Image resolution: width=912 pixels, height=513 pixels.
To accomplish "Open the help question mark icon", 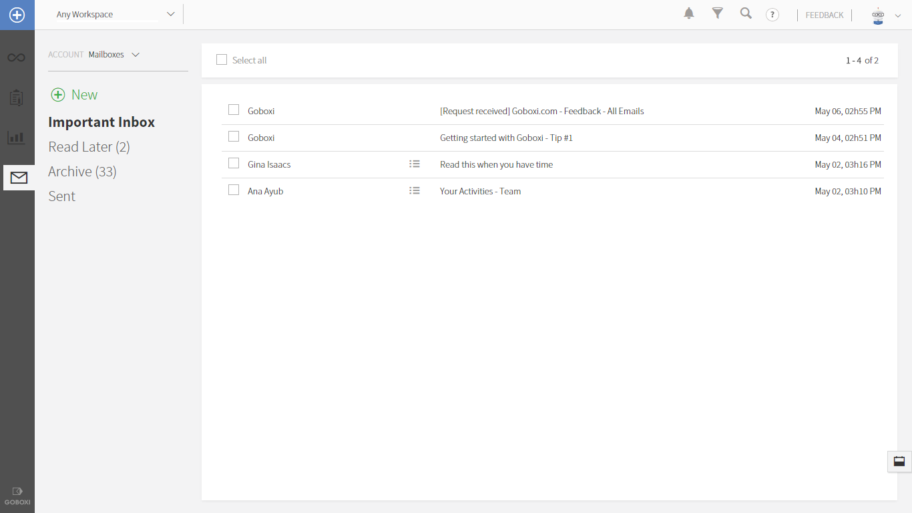I will (x=772, y=15).
